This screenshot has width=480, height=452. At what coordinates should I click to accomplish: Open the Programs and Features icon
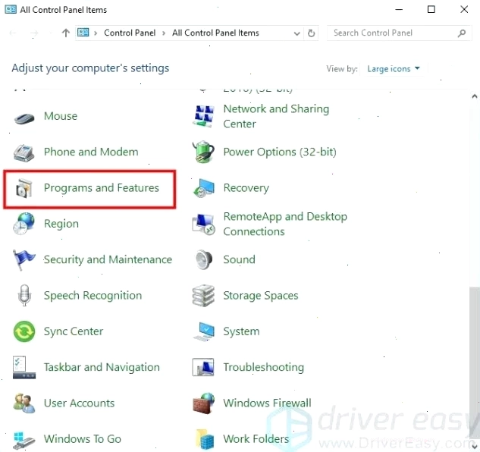click(x=24, y=188)
